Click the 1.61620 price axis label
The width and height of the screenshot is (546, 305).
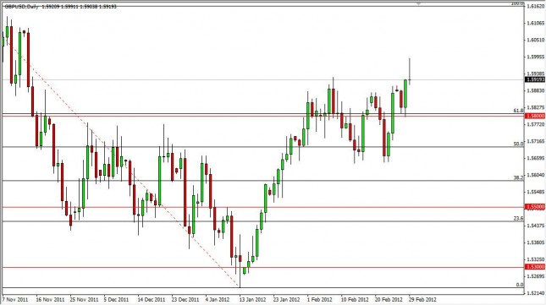536,6
